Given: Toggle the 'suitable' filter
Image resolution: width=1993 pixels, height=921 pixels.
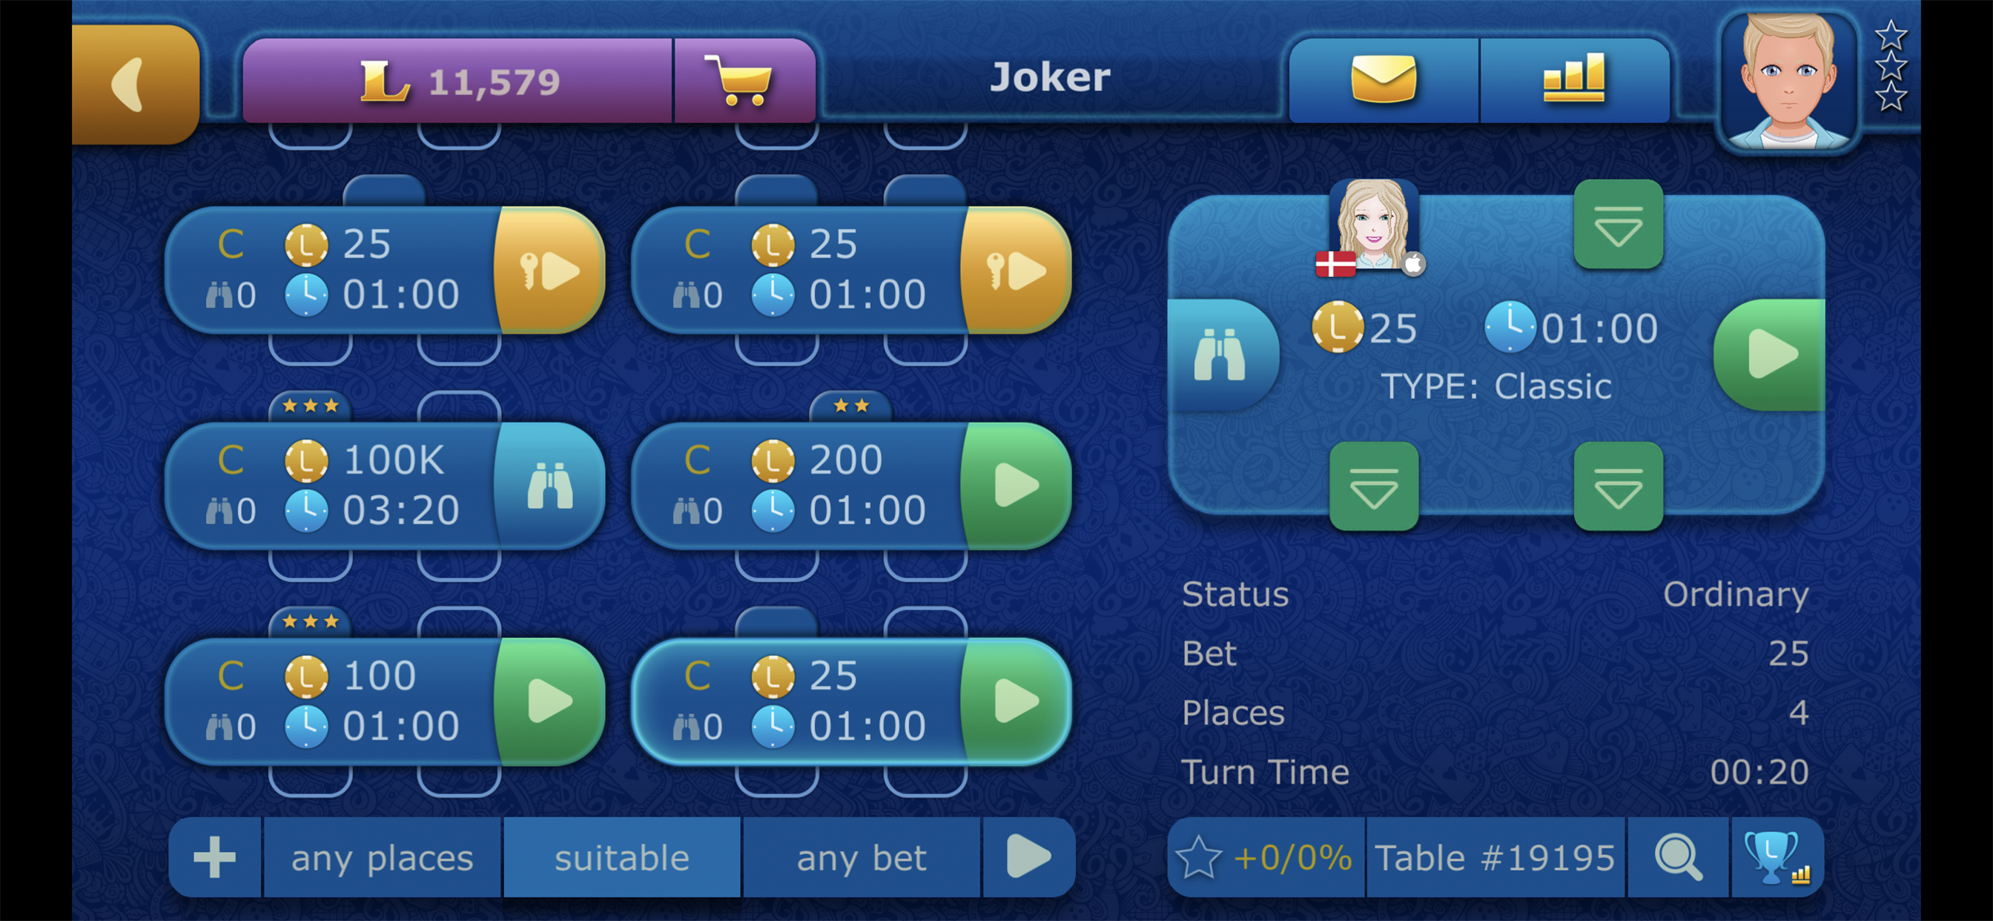Looking at the screenshot, I should pyautogui.click(x=621, y=857).
